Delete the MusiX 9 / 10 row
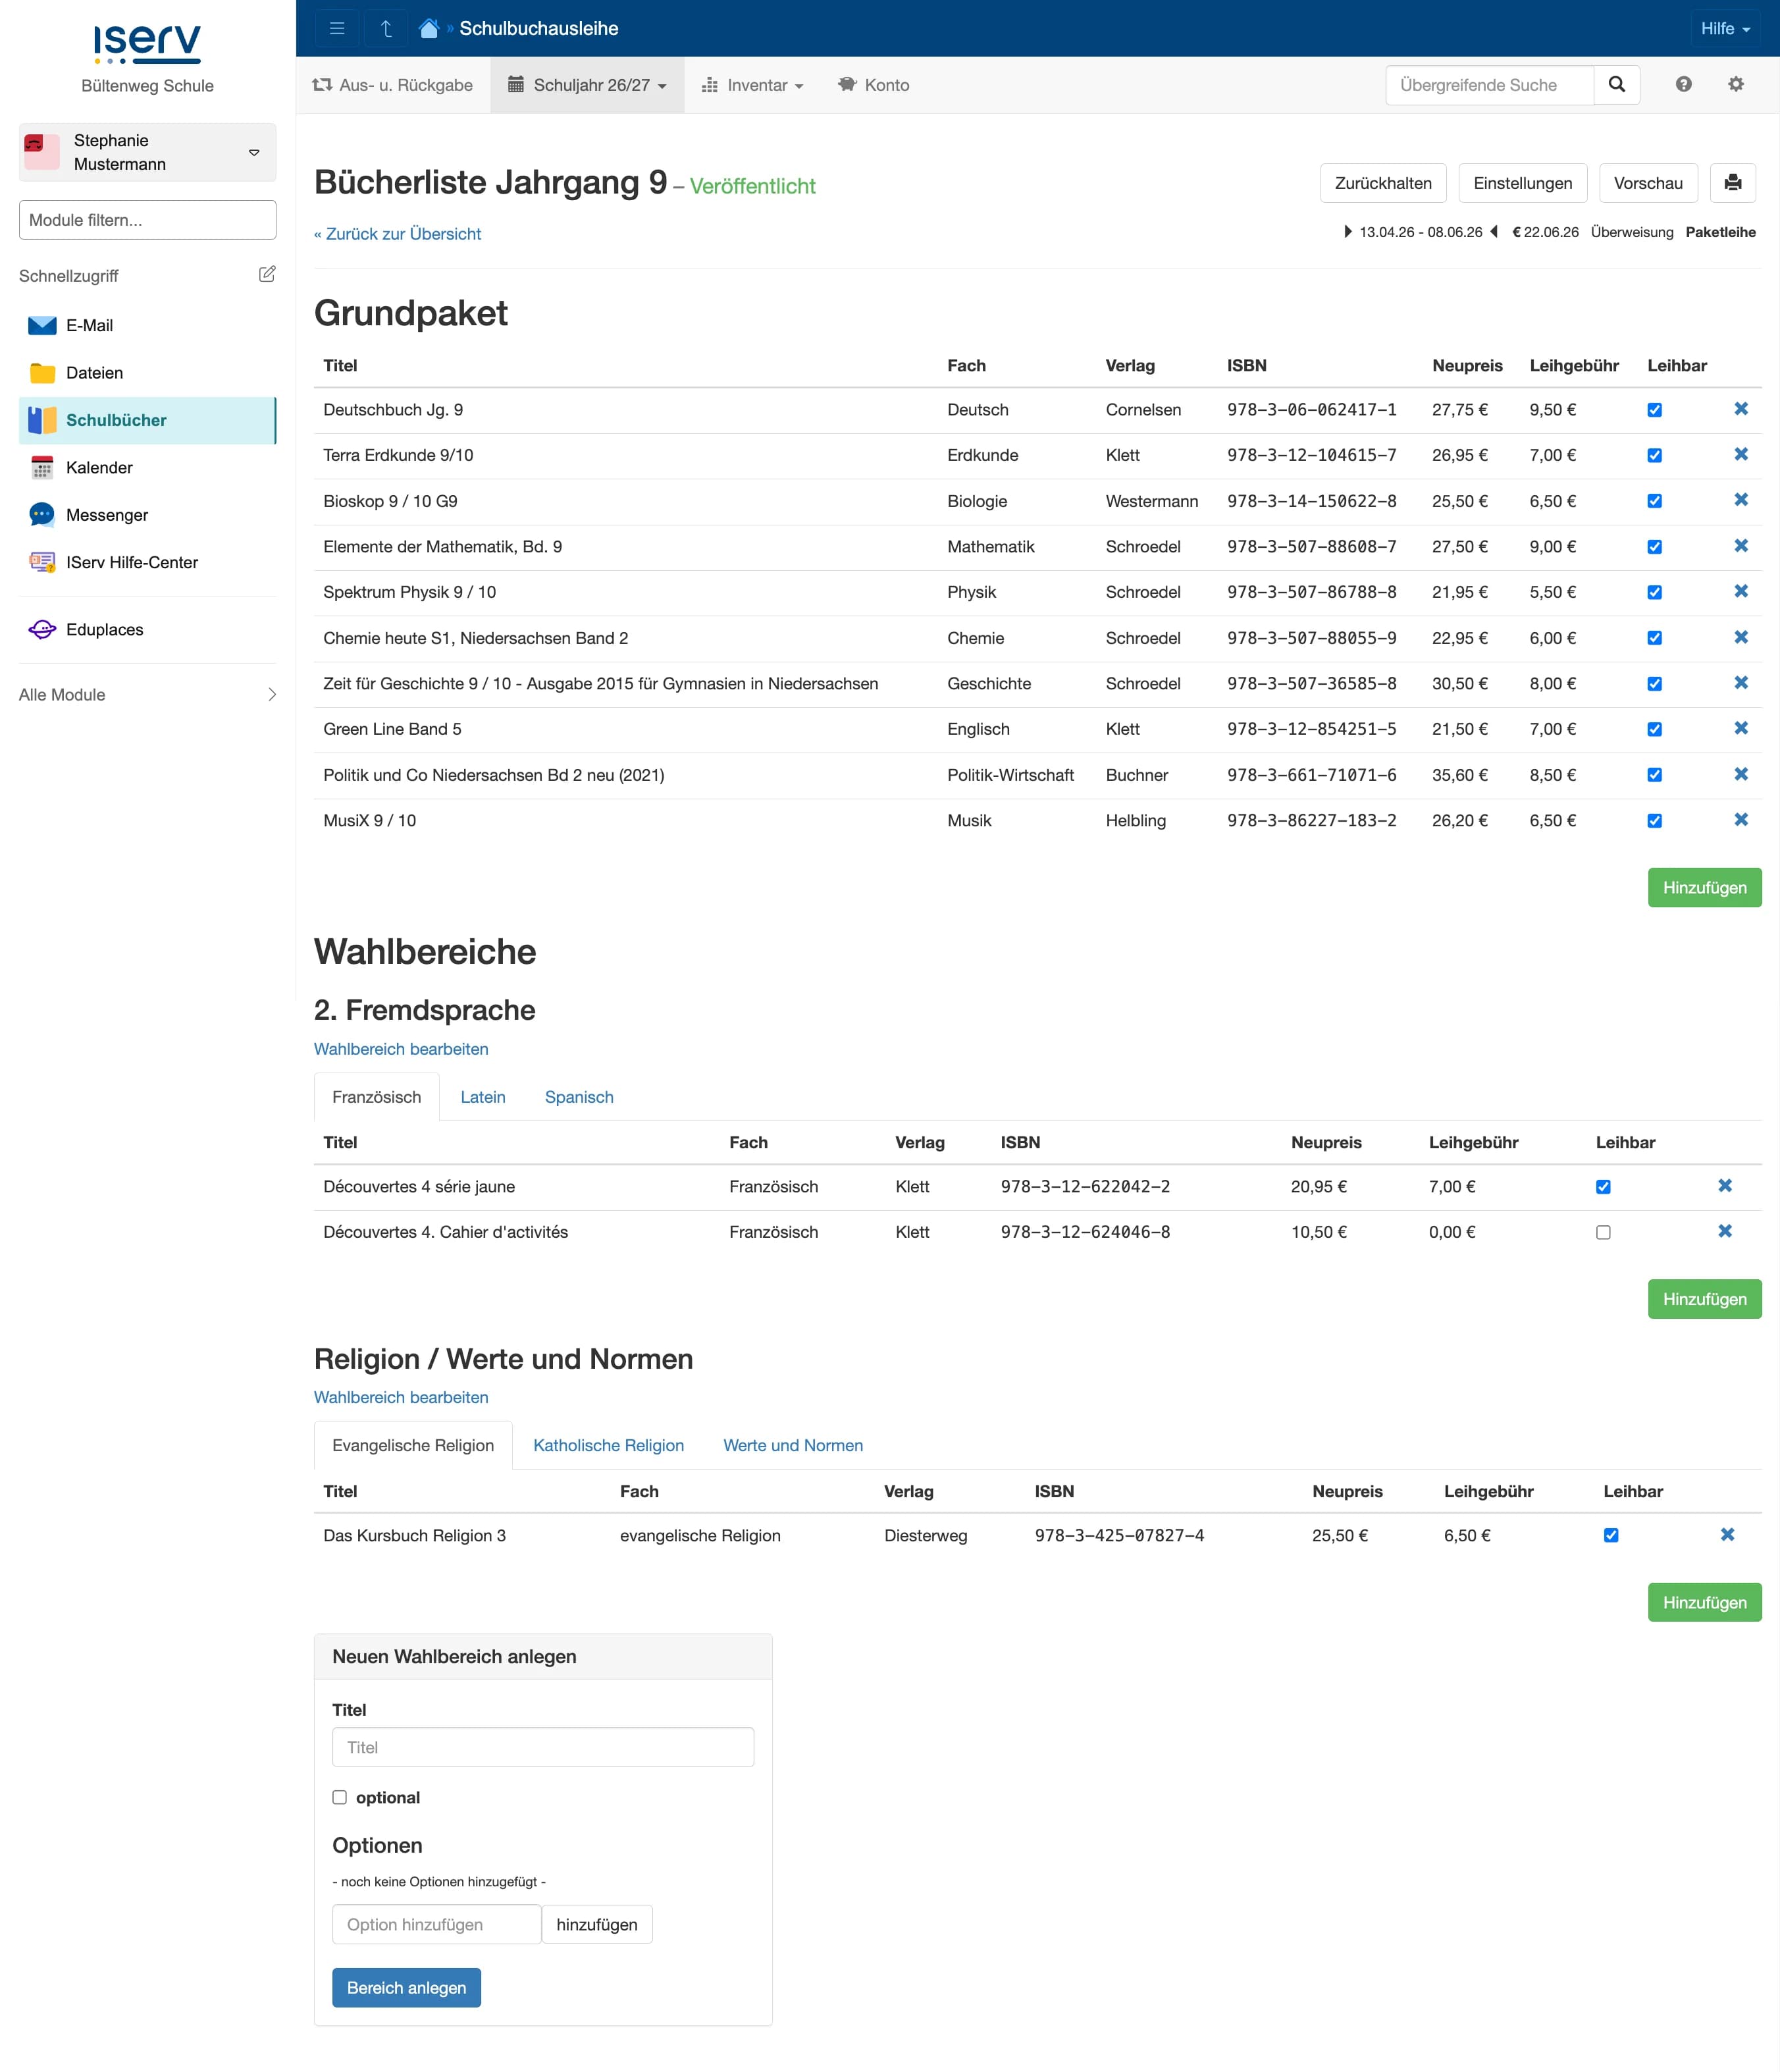The height and width of the screenshot is (2072, 1780). (x=1740, y=820)
